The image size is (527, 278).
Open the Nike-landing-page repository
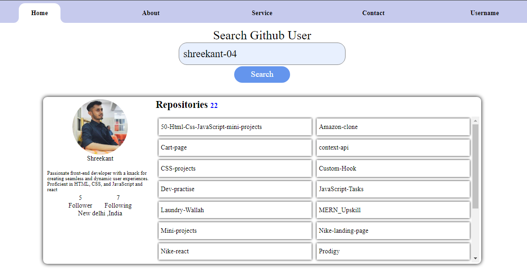[x=393, y=230]
